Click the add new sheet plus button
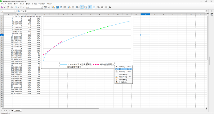 point(12,111)
